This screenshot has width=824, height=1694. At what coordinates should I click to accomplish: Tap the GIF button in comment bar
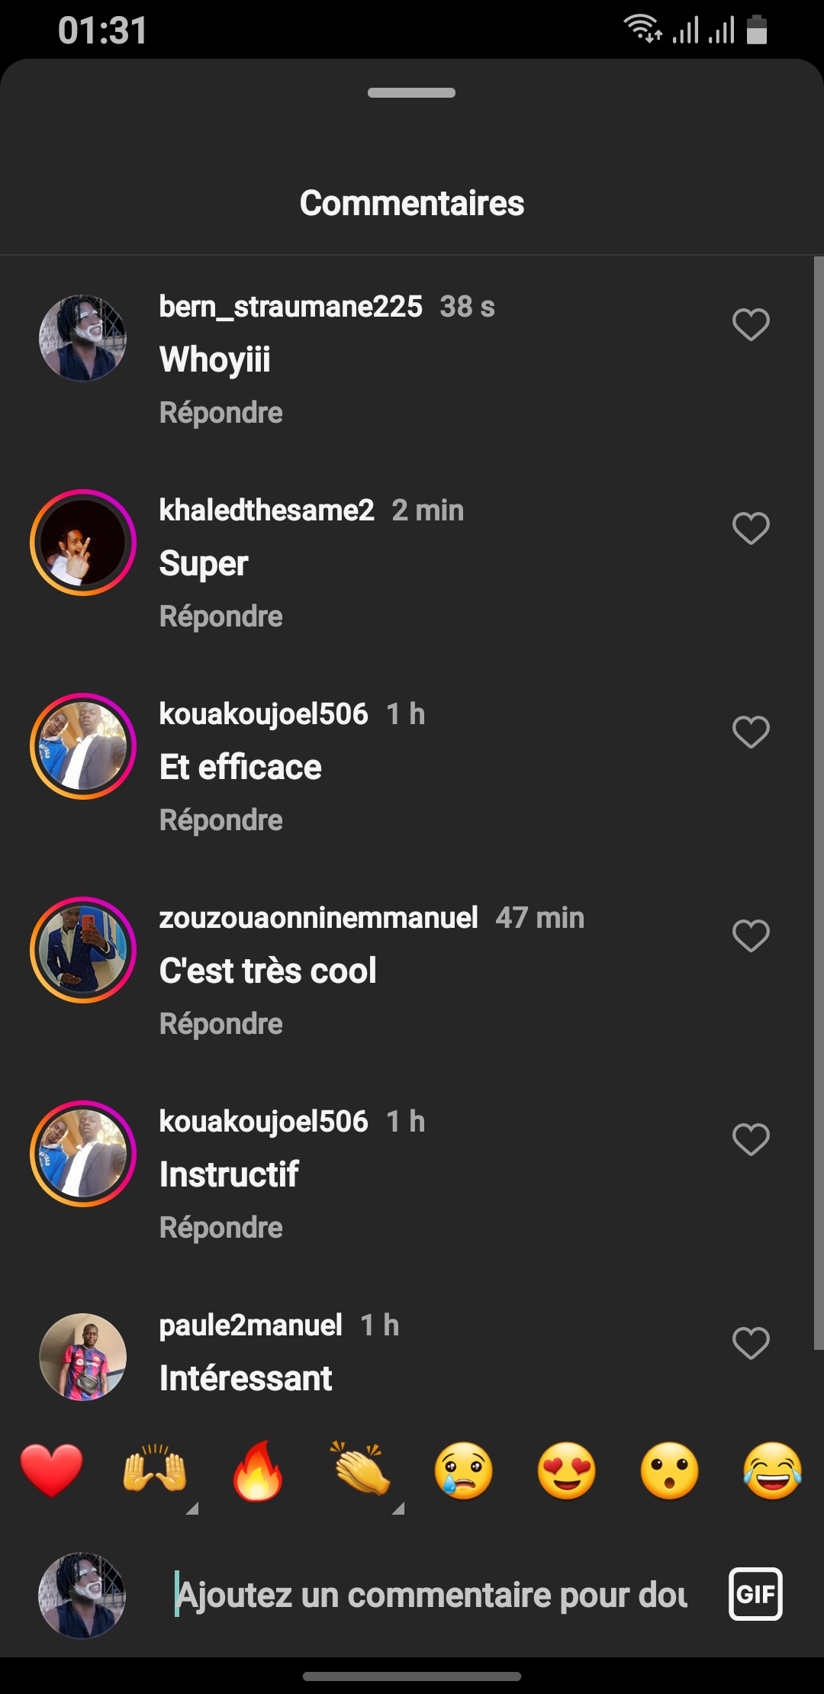pyautogui.click(x=755, y=1594)
